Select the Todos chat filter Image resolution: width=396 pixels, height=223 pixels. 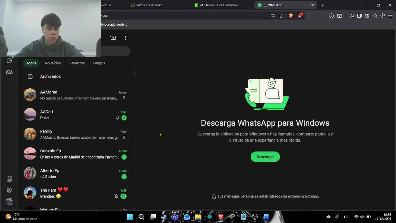click(31, 63)
